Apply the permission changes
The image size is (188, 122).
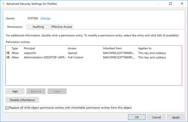[176, 117]
